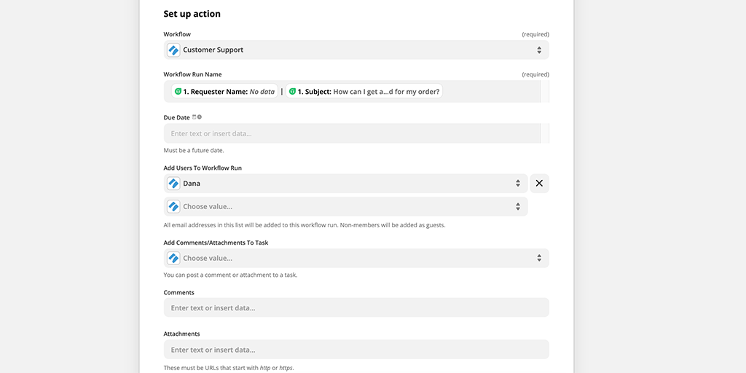Click the app icon in second user dropdown
This screenshot has width=746, height=373.
coord(173,206)
